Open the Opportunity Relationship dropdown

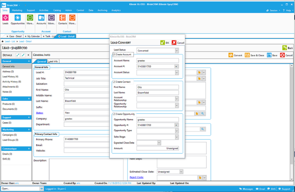[177, 106]
